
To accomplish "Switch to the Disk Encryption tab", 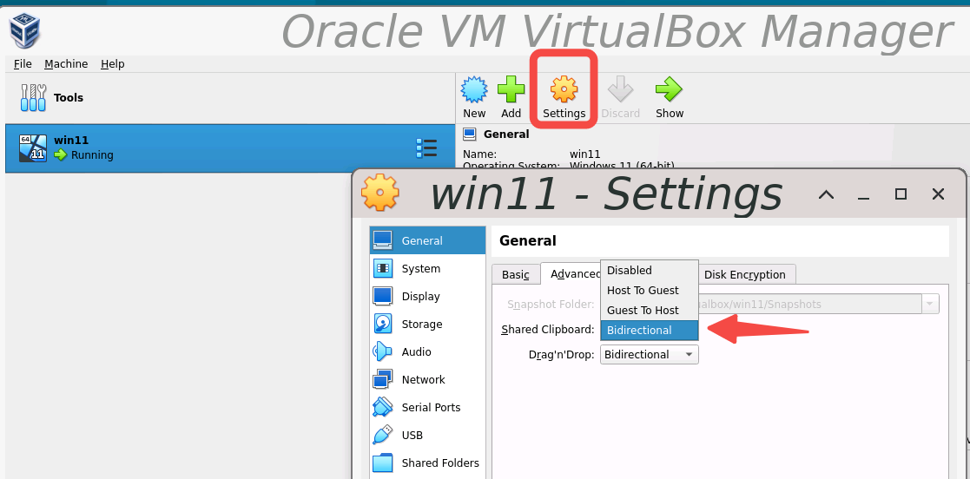I will pos(745,274).
